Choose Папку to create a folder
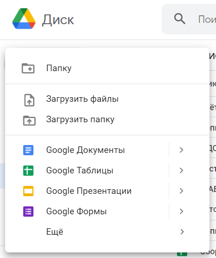 [x=107, y=68]
